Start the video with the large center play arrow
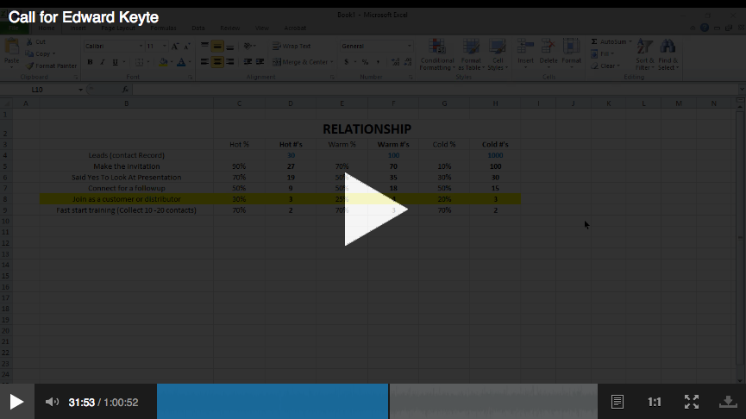746x419 pixels. (375, 209)
